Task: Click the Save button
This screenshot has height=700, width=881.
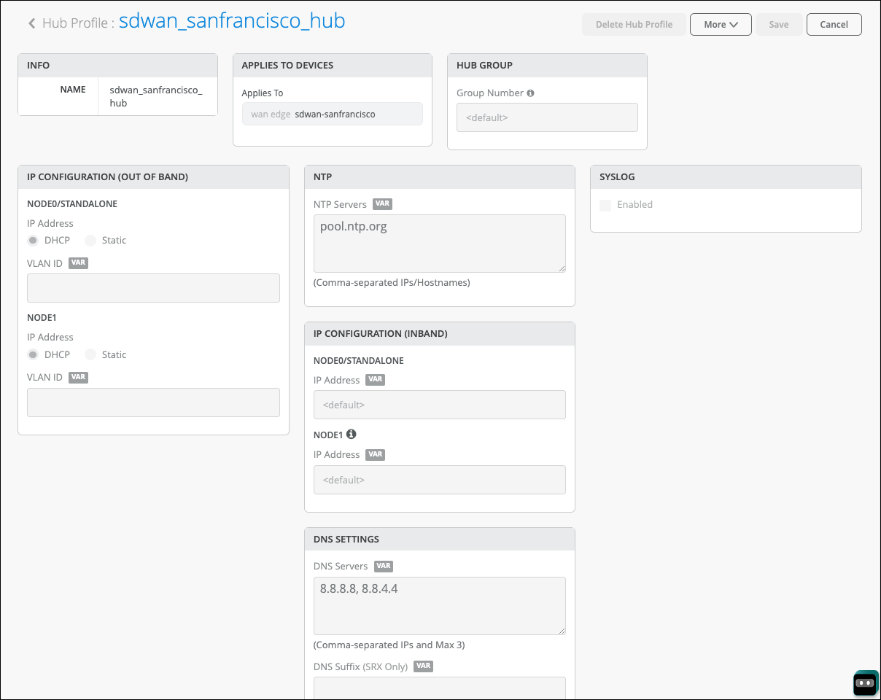Action: pyautogui.click(x=778, y=24)
